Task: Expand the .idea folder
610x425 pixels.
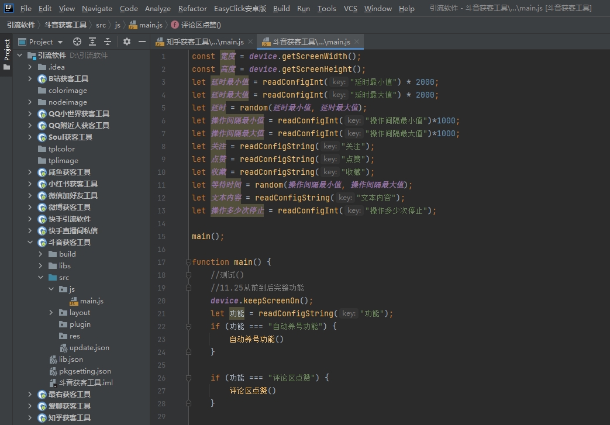Action: [x=30, y=67]
